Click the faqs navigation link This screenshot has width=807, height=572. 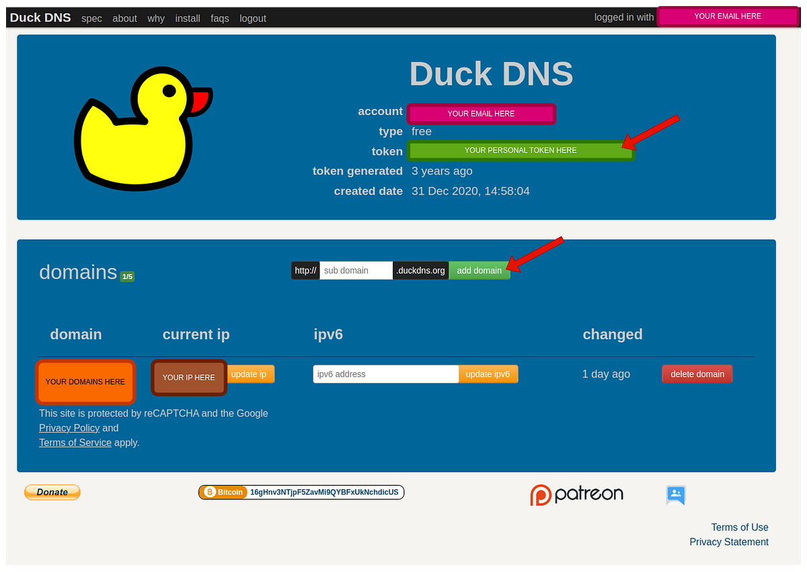(220, 18)
